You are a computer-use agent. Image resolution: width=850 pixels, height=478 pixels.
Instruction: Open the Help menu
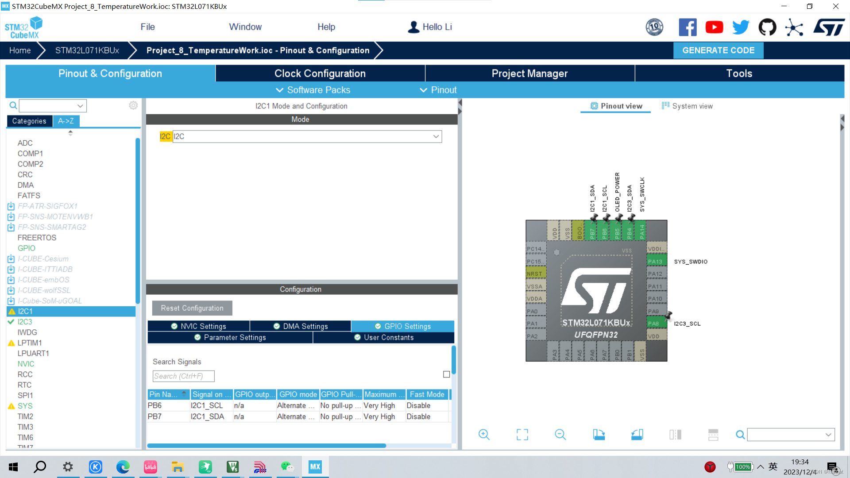326,27
